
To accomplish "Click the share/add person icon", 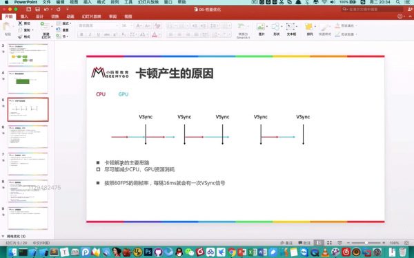I will click(x=410, y=9).
